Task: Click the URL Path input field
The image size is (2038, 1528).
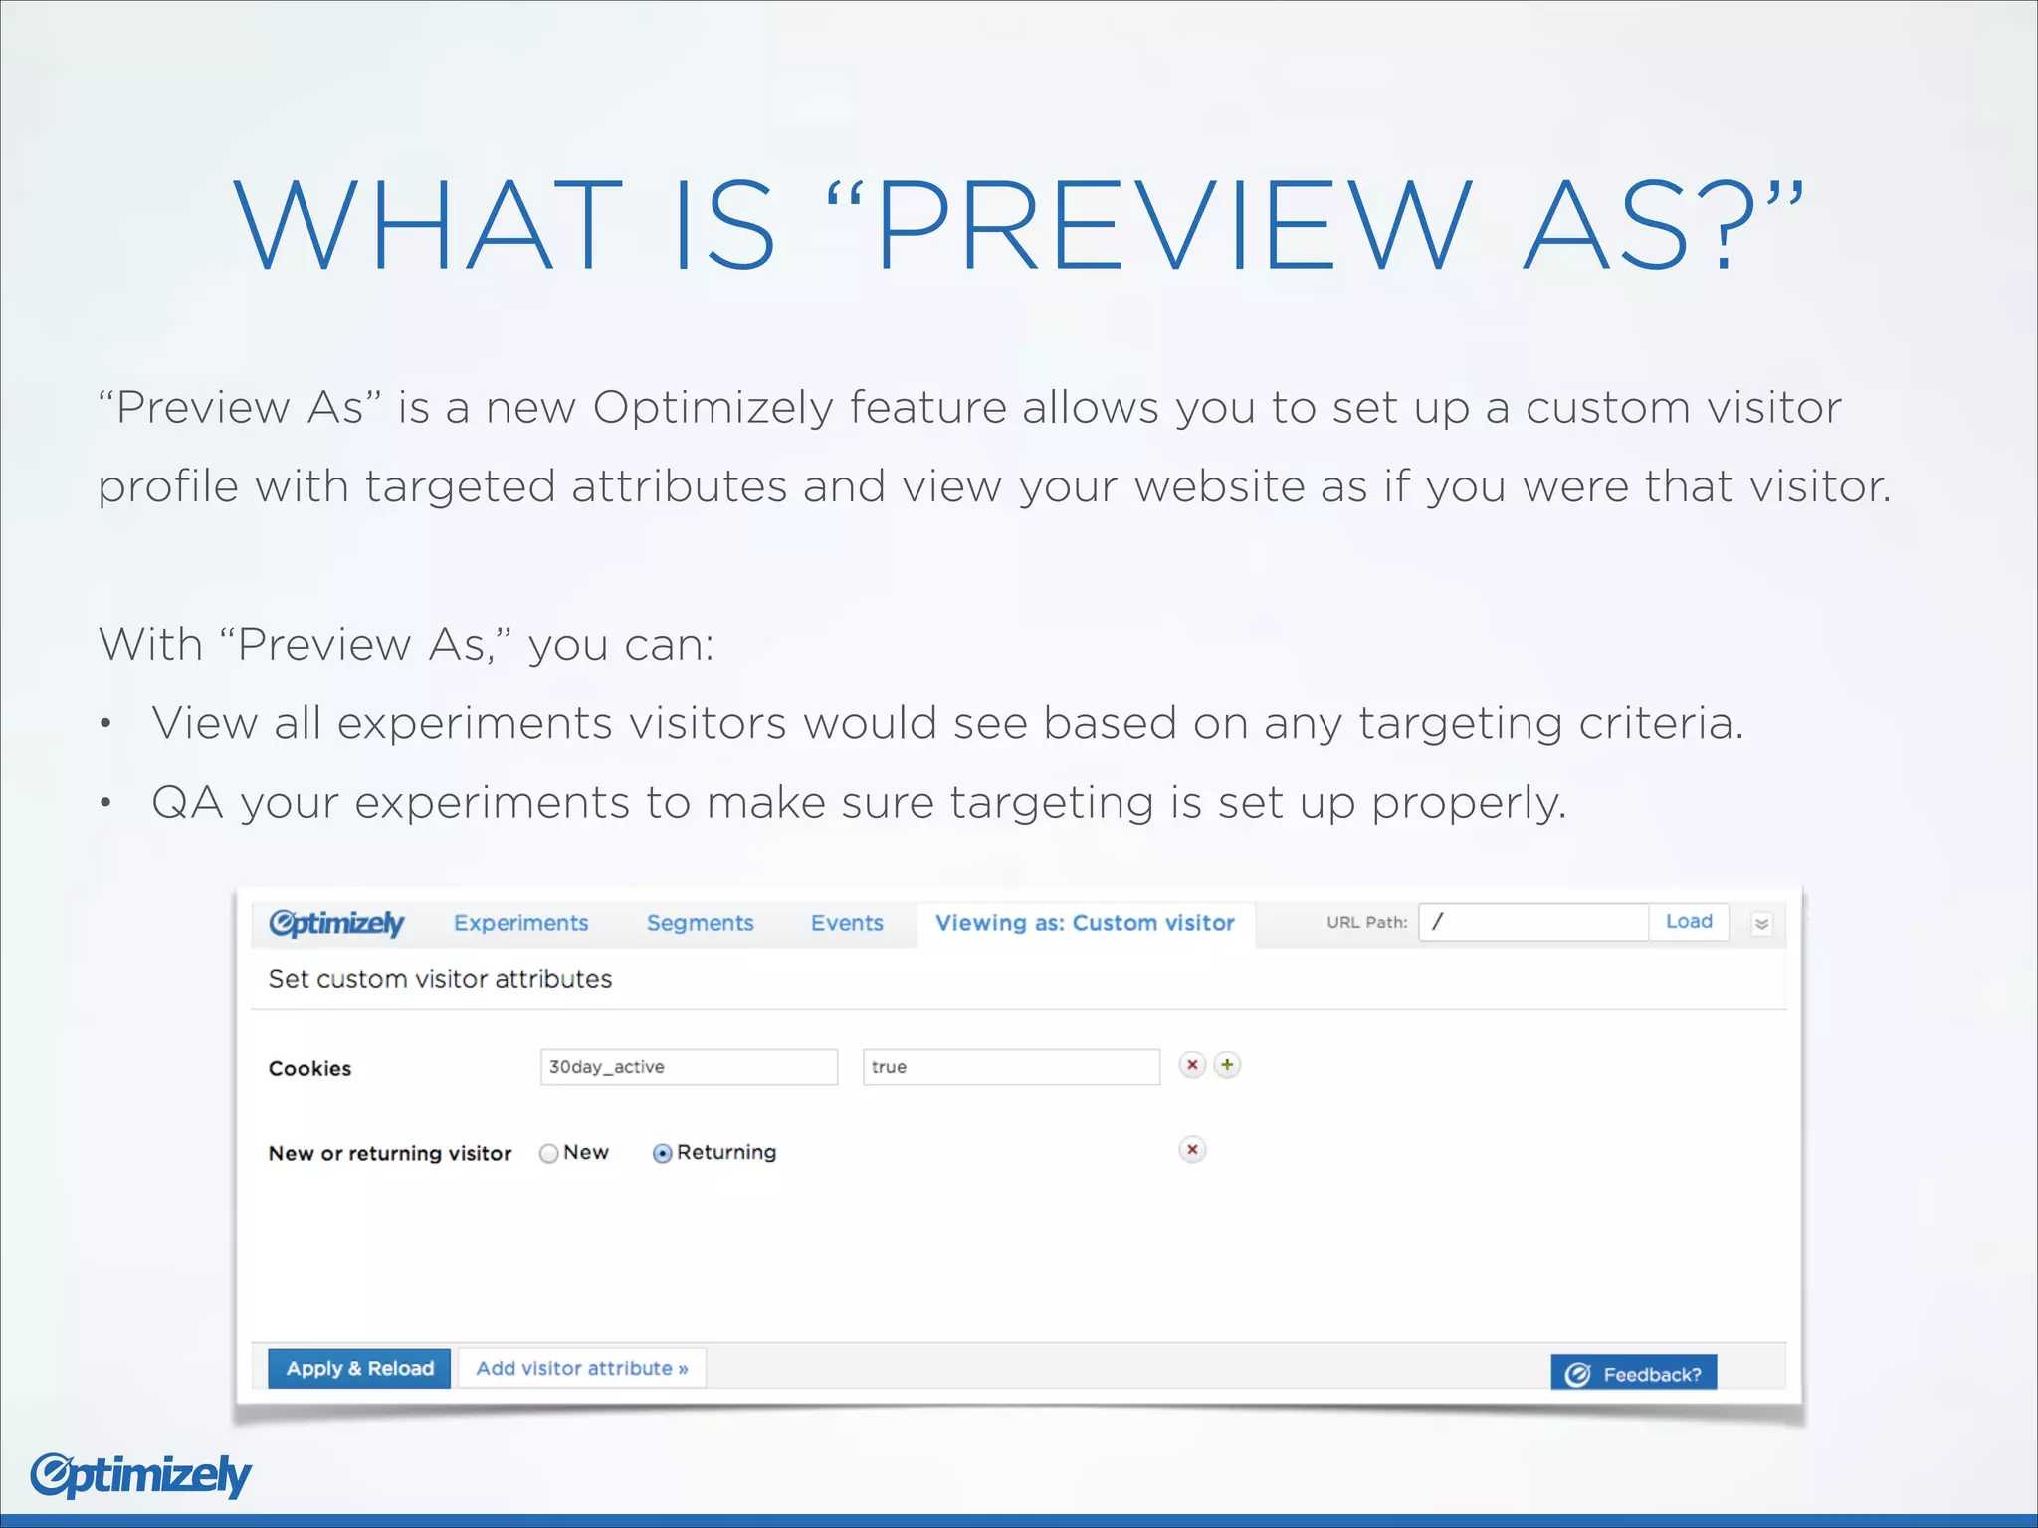Action: coord(1532,922)
